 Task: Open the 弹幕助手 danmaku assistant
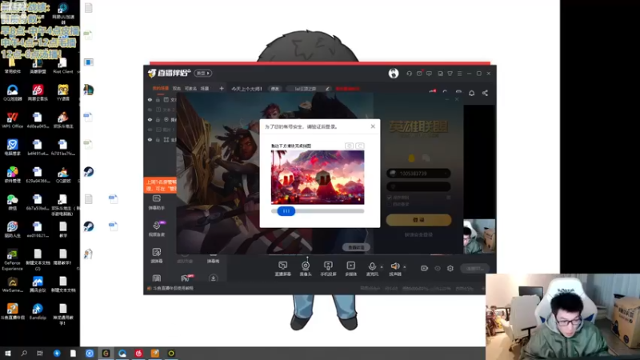pyautogui.click(x=156, y=202)
